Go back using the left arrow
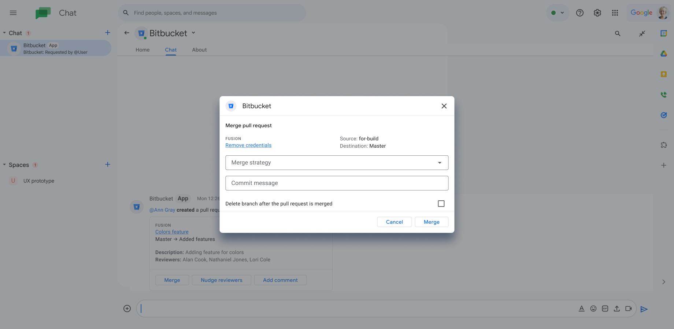 pos(127,33)
